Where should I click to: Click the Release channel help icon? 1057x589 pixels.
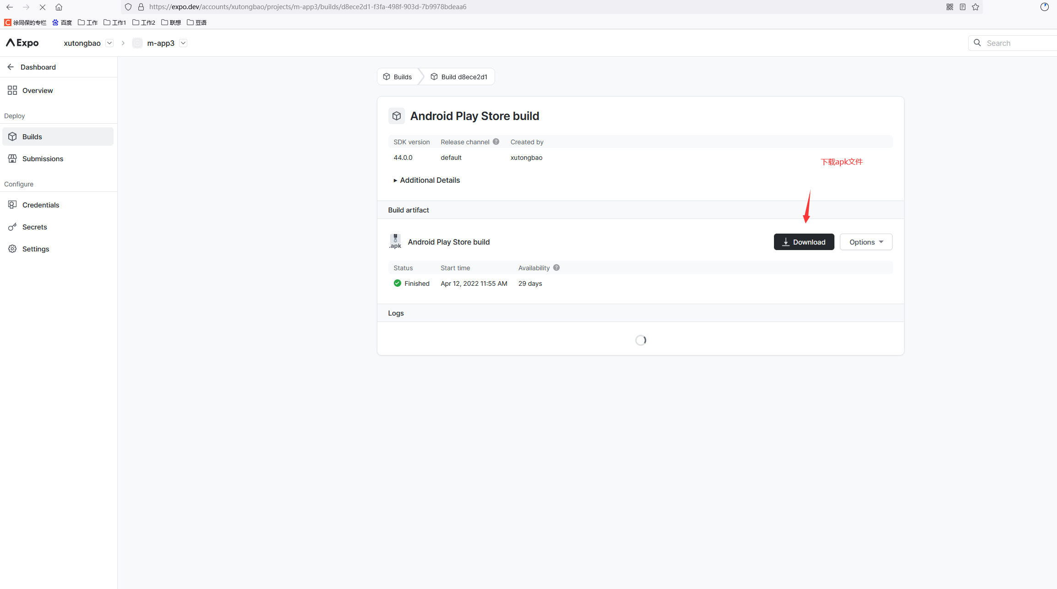[496, 142]
